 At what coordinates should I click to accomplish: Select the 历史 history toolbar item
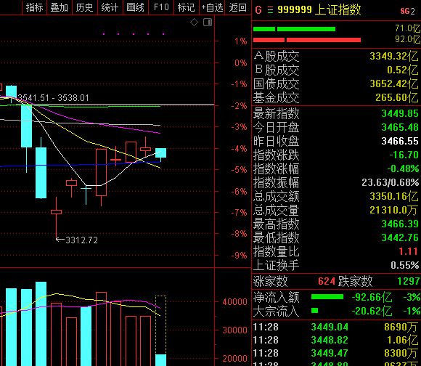click(x=84, y=7)
